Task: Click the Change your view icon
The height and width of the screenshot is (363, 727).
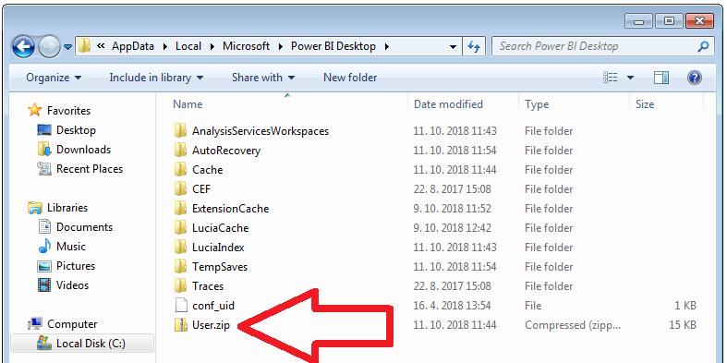Action: [611, 78]
